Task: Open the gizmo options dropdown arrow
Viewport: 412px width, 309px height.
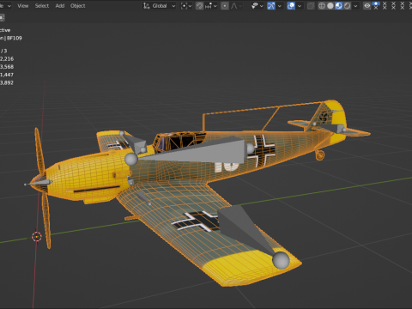Action: click(280, 6)
